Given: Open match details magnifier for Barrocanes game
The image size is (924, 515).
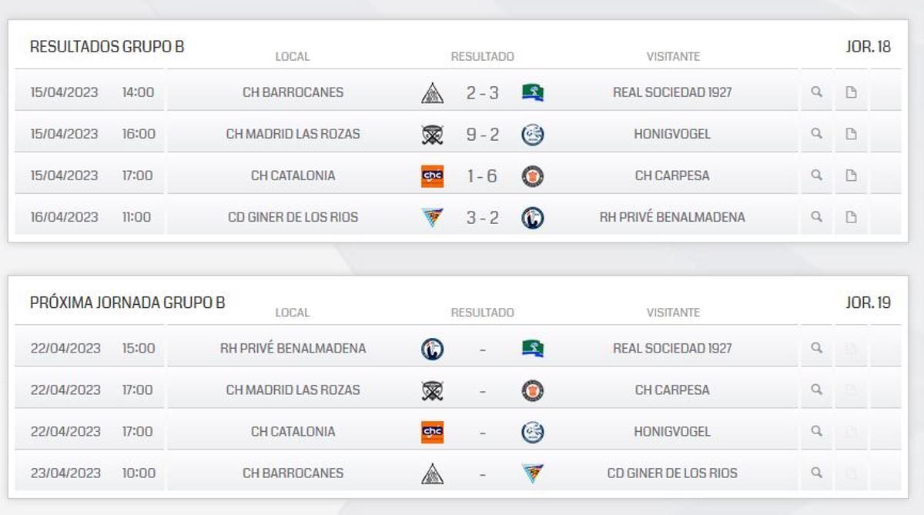Looking at the screenshot, I should point(815,92).
